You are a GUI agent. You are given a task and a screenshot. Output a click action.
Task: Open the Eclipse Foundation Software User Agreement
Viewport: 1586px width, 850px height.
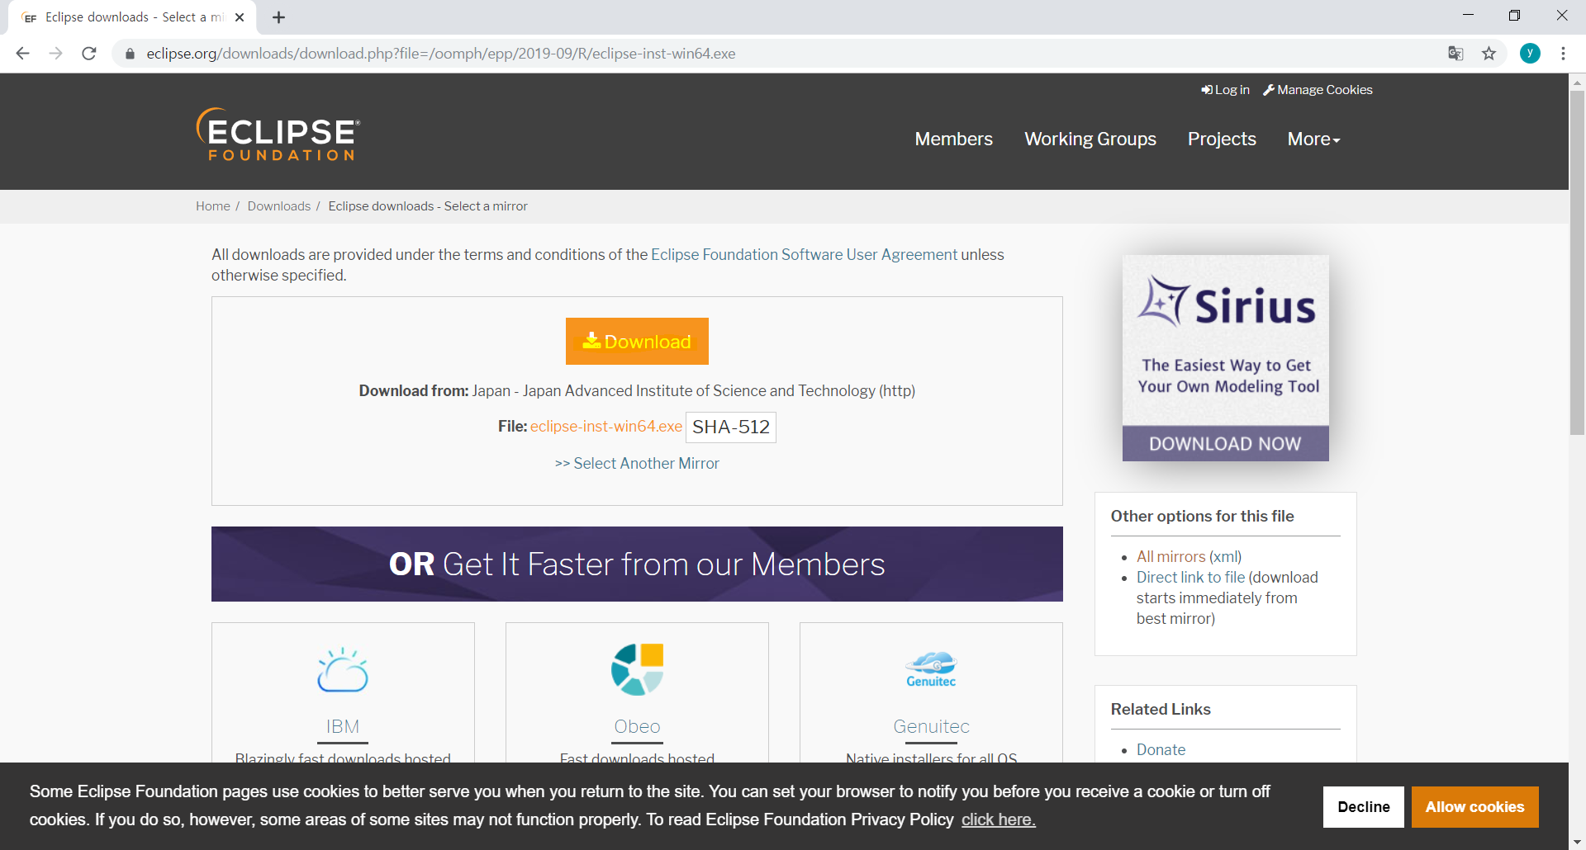click(x=804, y=255)
